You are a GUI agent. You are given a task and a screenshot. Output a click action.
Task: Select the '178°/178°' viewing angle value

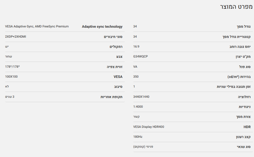(12, 67)
